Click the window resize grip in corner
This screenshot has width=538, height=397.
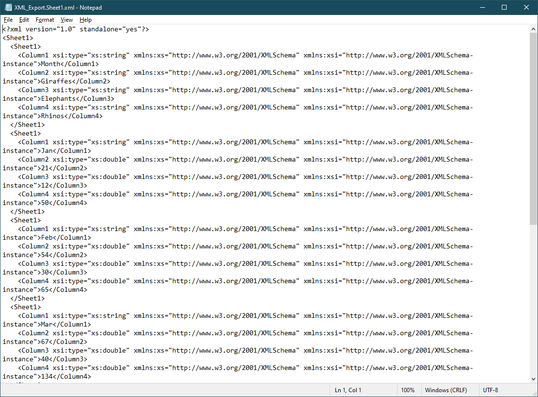(534, 393)
